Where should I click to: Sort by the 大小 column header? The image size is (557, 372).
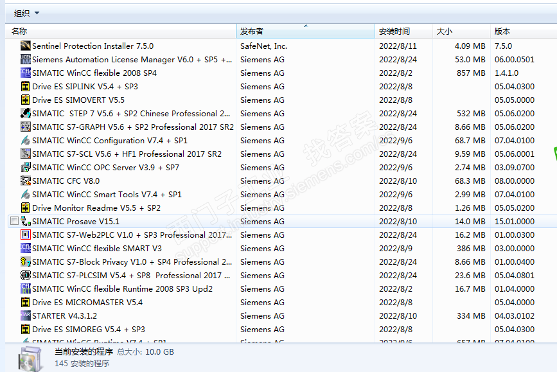coord(461,31)
